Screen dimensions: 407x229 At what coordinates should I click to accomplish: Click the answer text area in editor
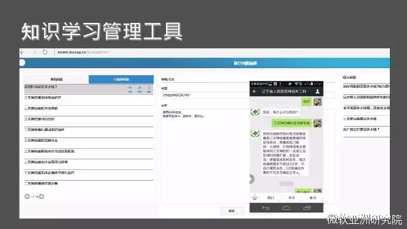point(205,156)
